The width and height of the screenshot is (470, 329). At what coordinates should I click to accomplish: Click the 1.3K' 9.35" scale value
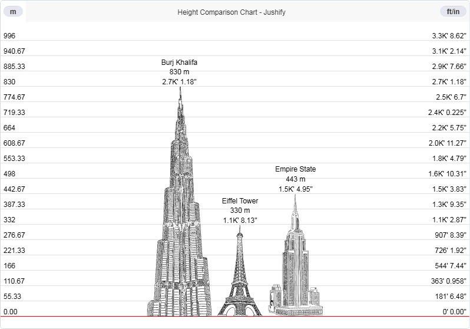[x=449, y=205]
